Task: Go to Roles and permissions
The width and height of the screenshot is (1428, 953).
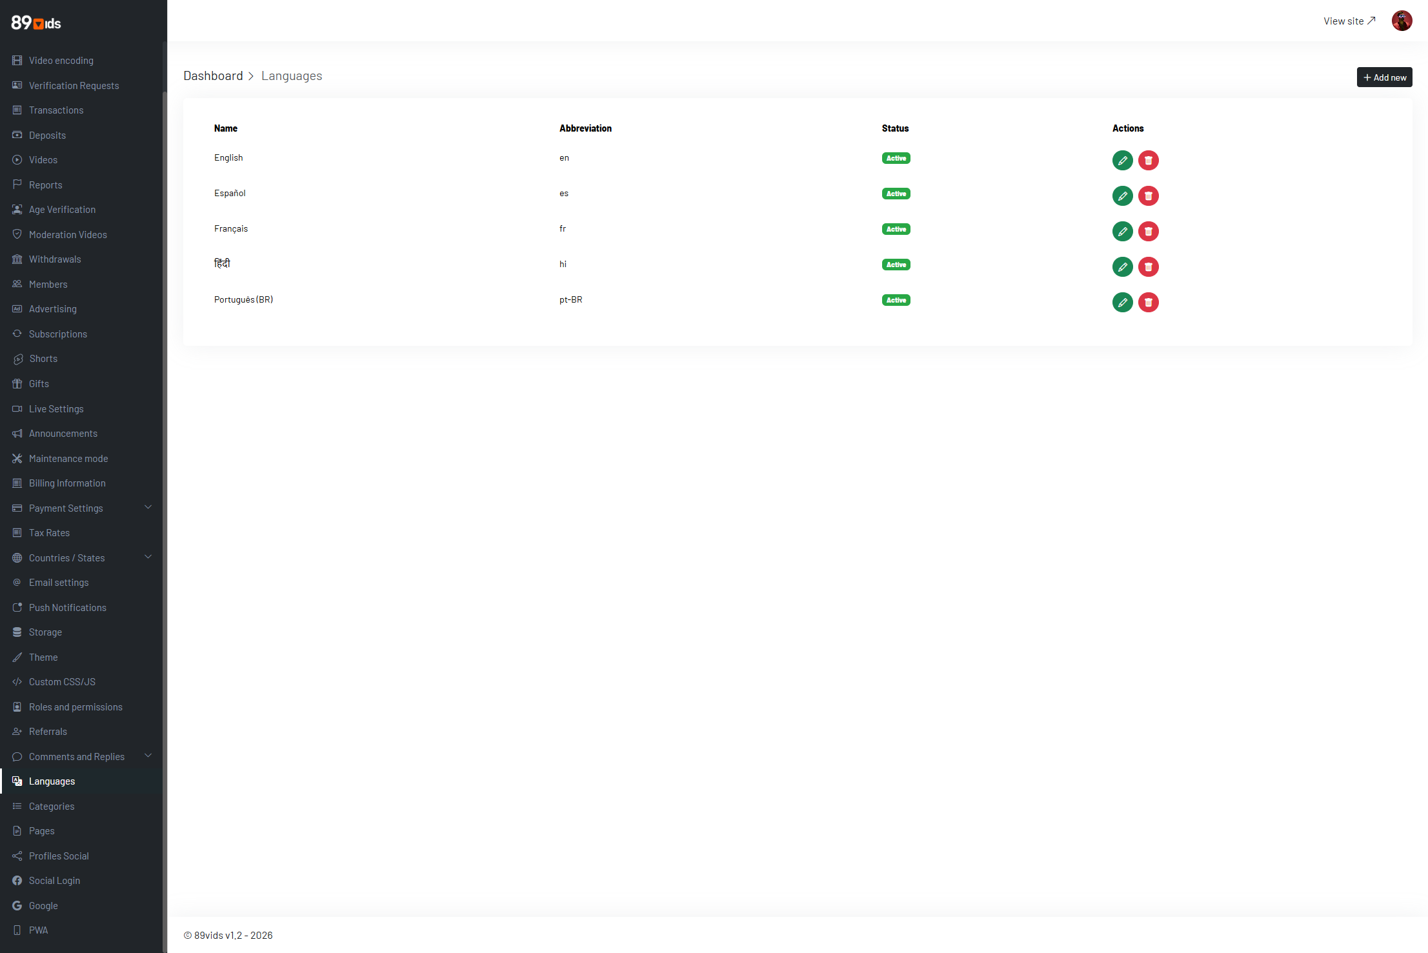Action: coord(75,707)
